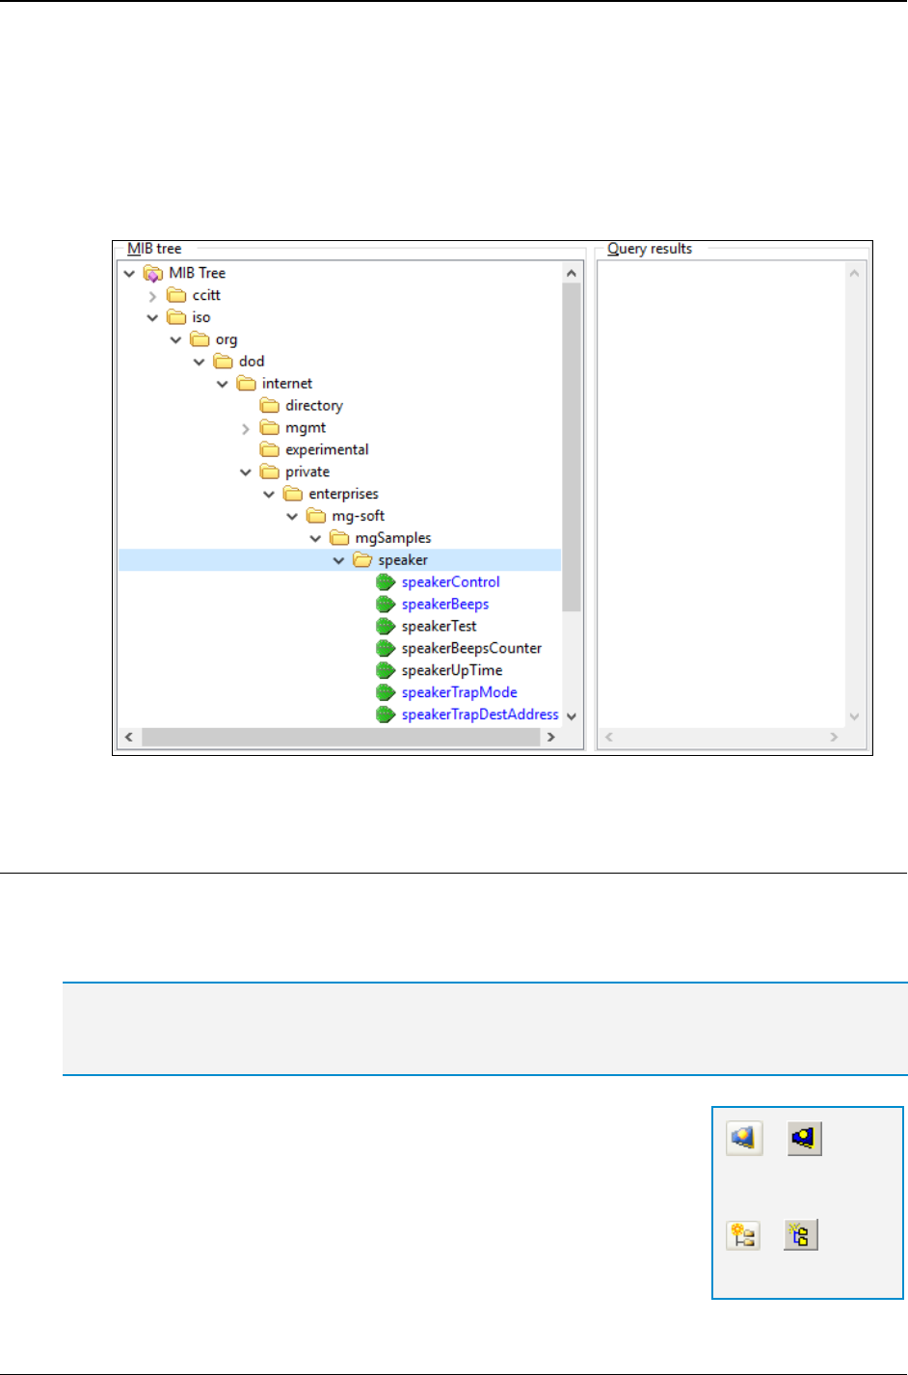Image resolution: width=908 pixels, height=1375 pixels.
Task: Expand the ccitt node
Action: (152, 296)
